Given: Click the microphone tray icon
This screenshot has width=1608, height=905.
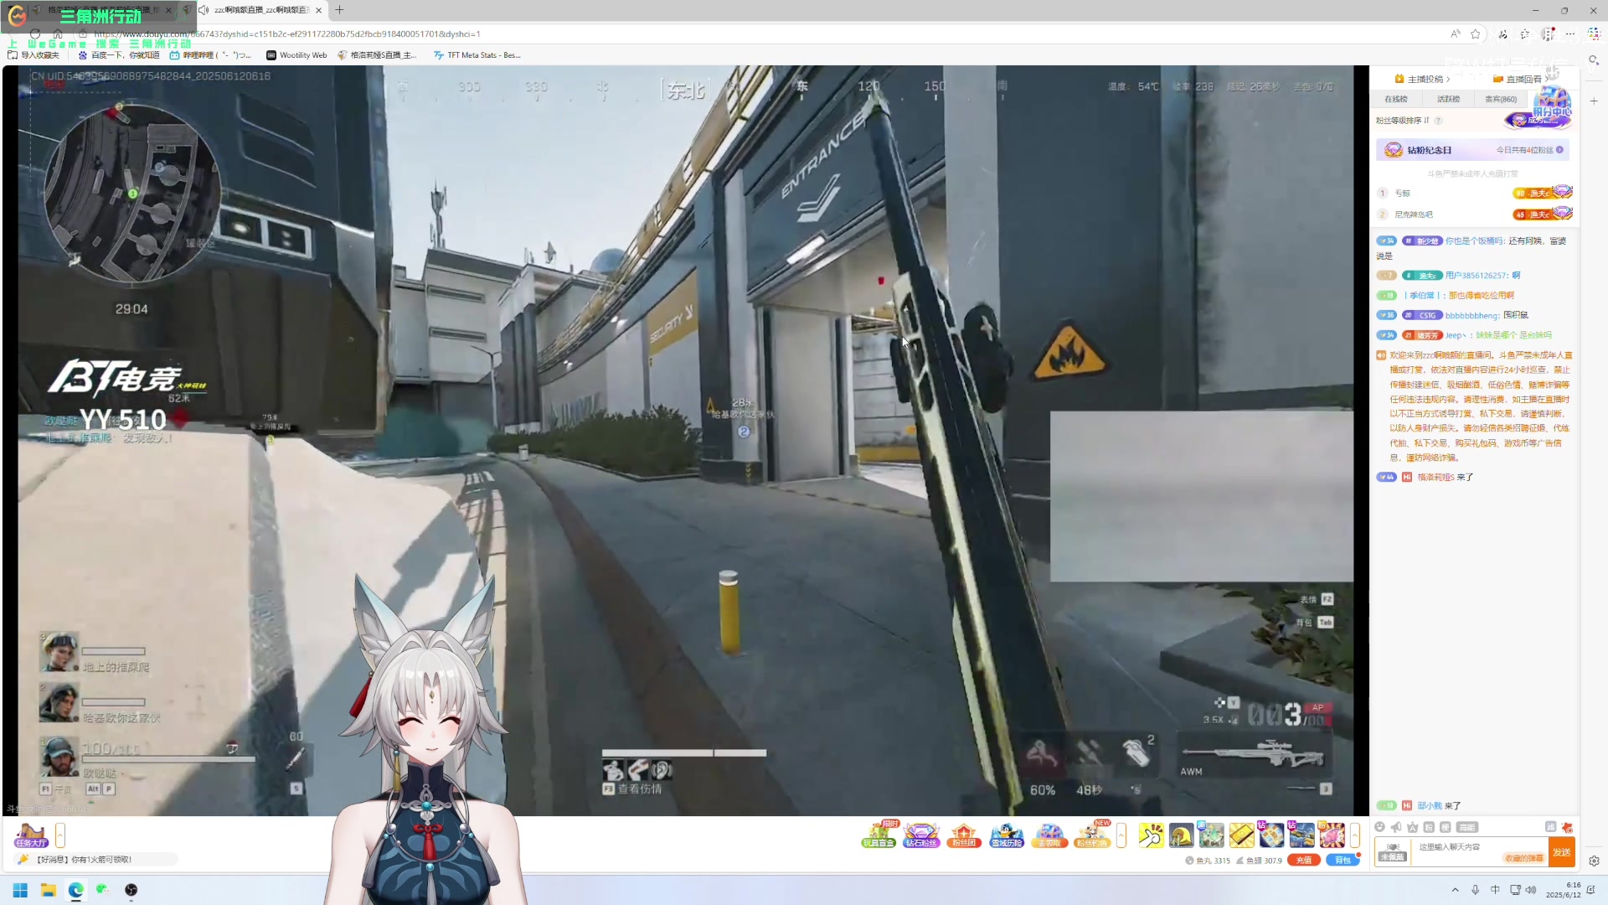Looking at the screenshot, I should pyautogui.click(x=1475, y=890).
